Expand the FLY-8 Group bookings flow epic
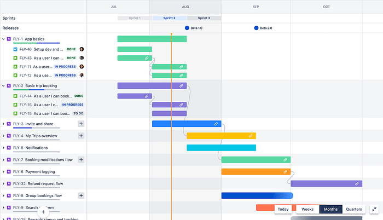Screen dimensions: 383x220 (x=3, y=196)
